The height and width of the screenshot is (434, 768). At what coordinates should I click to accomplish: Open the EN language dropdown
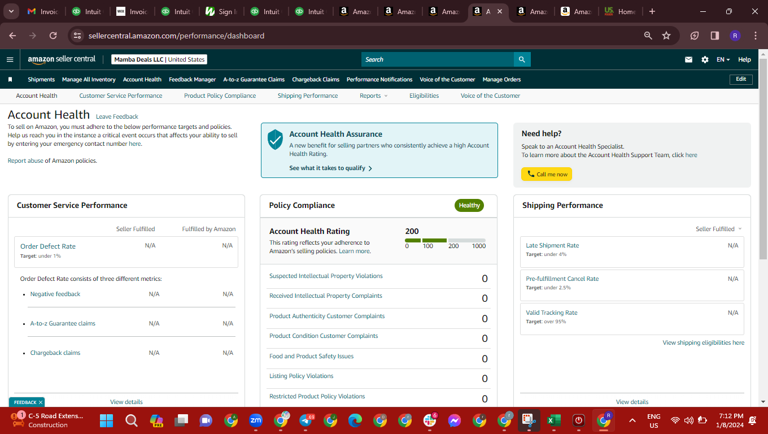[x=723, y=59]
